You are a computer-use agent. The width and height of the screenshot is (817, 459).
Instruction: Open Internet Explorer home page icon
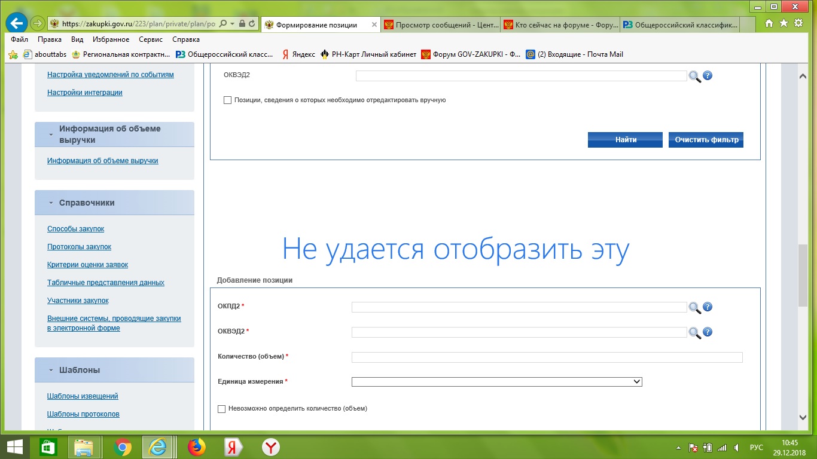pyautogui.click(x=769, y=24)
